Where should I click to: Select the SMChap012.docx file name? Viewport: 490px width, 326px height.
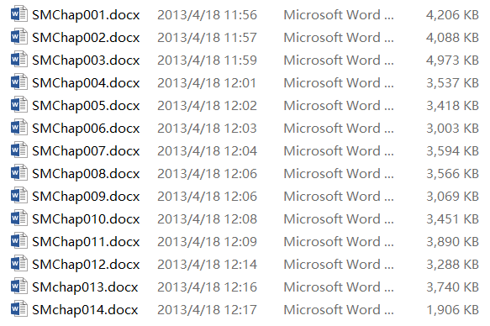(86, 265)
